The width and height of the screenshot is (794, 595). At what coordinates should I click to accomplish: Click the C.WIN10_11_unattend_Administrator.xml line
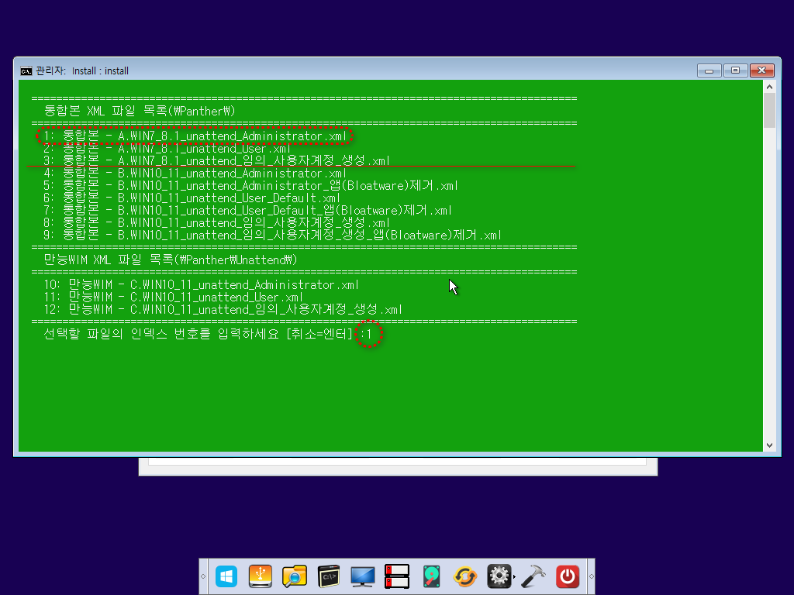201,285
